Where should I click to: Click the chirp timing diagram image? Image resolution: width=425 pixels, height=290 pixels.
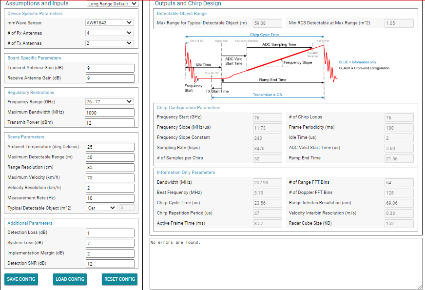pos(287,66)
